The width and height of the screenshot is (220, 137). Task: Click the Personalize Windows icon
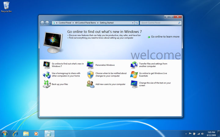(x=90, y=65)
